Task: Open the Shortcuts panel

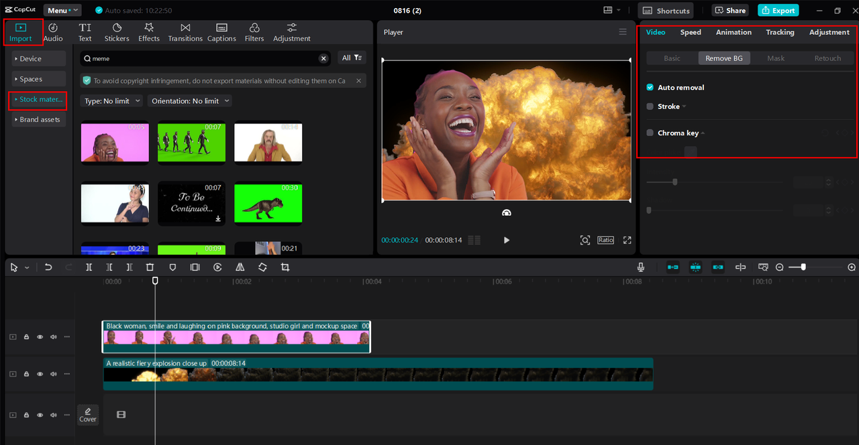Action: pos(665,10)
